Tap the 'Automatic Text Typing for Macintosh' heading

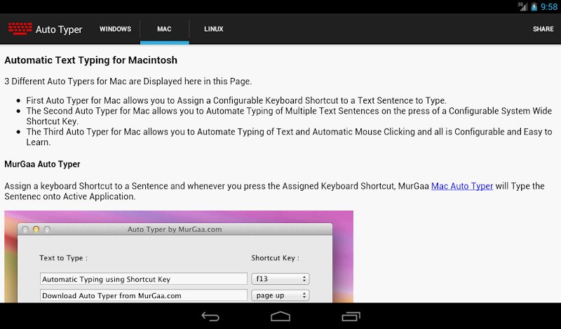(x=91, y=60)
